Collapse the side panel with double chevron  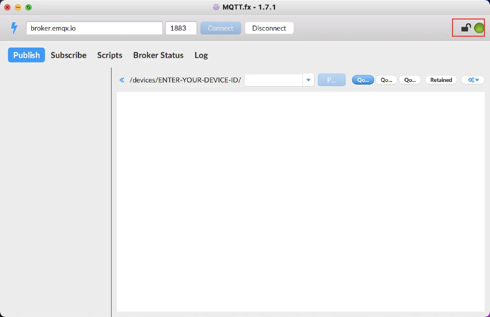[x=122, y=80]
